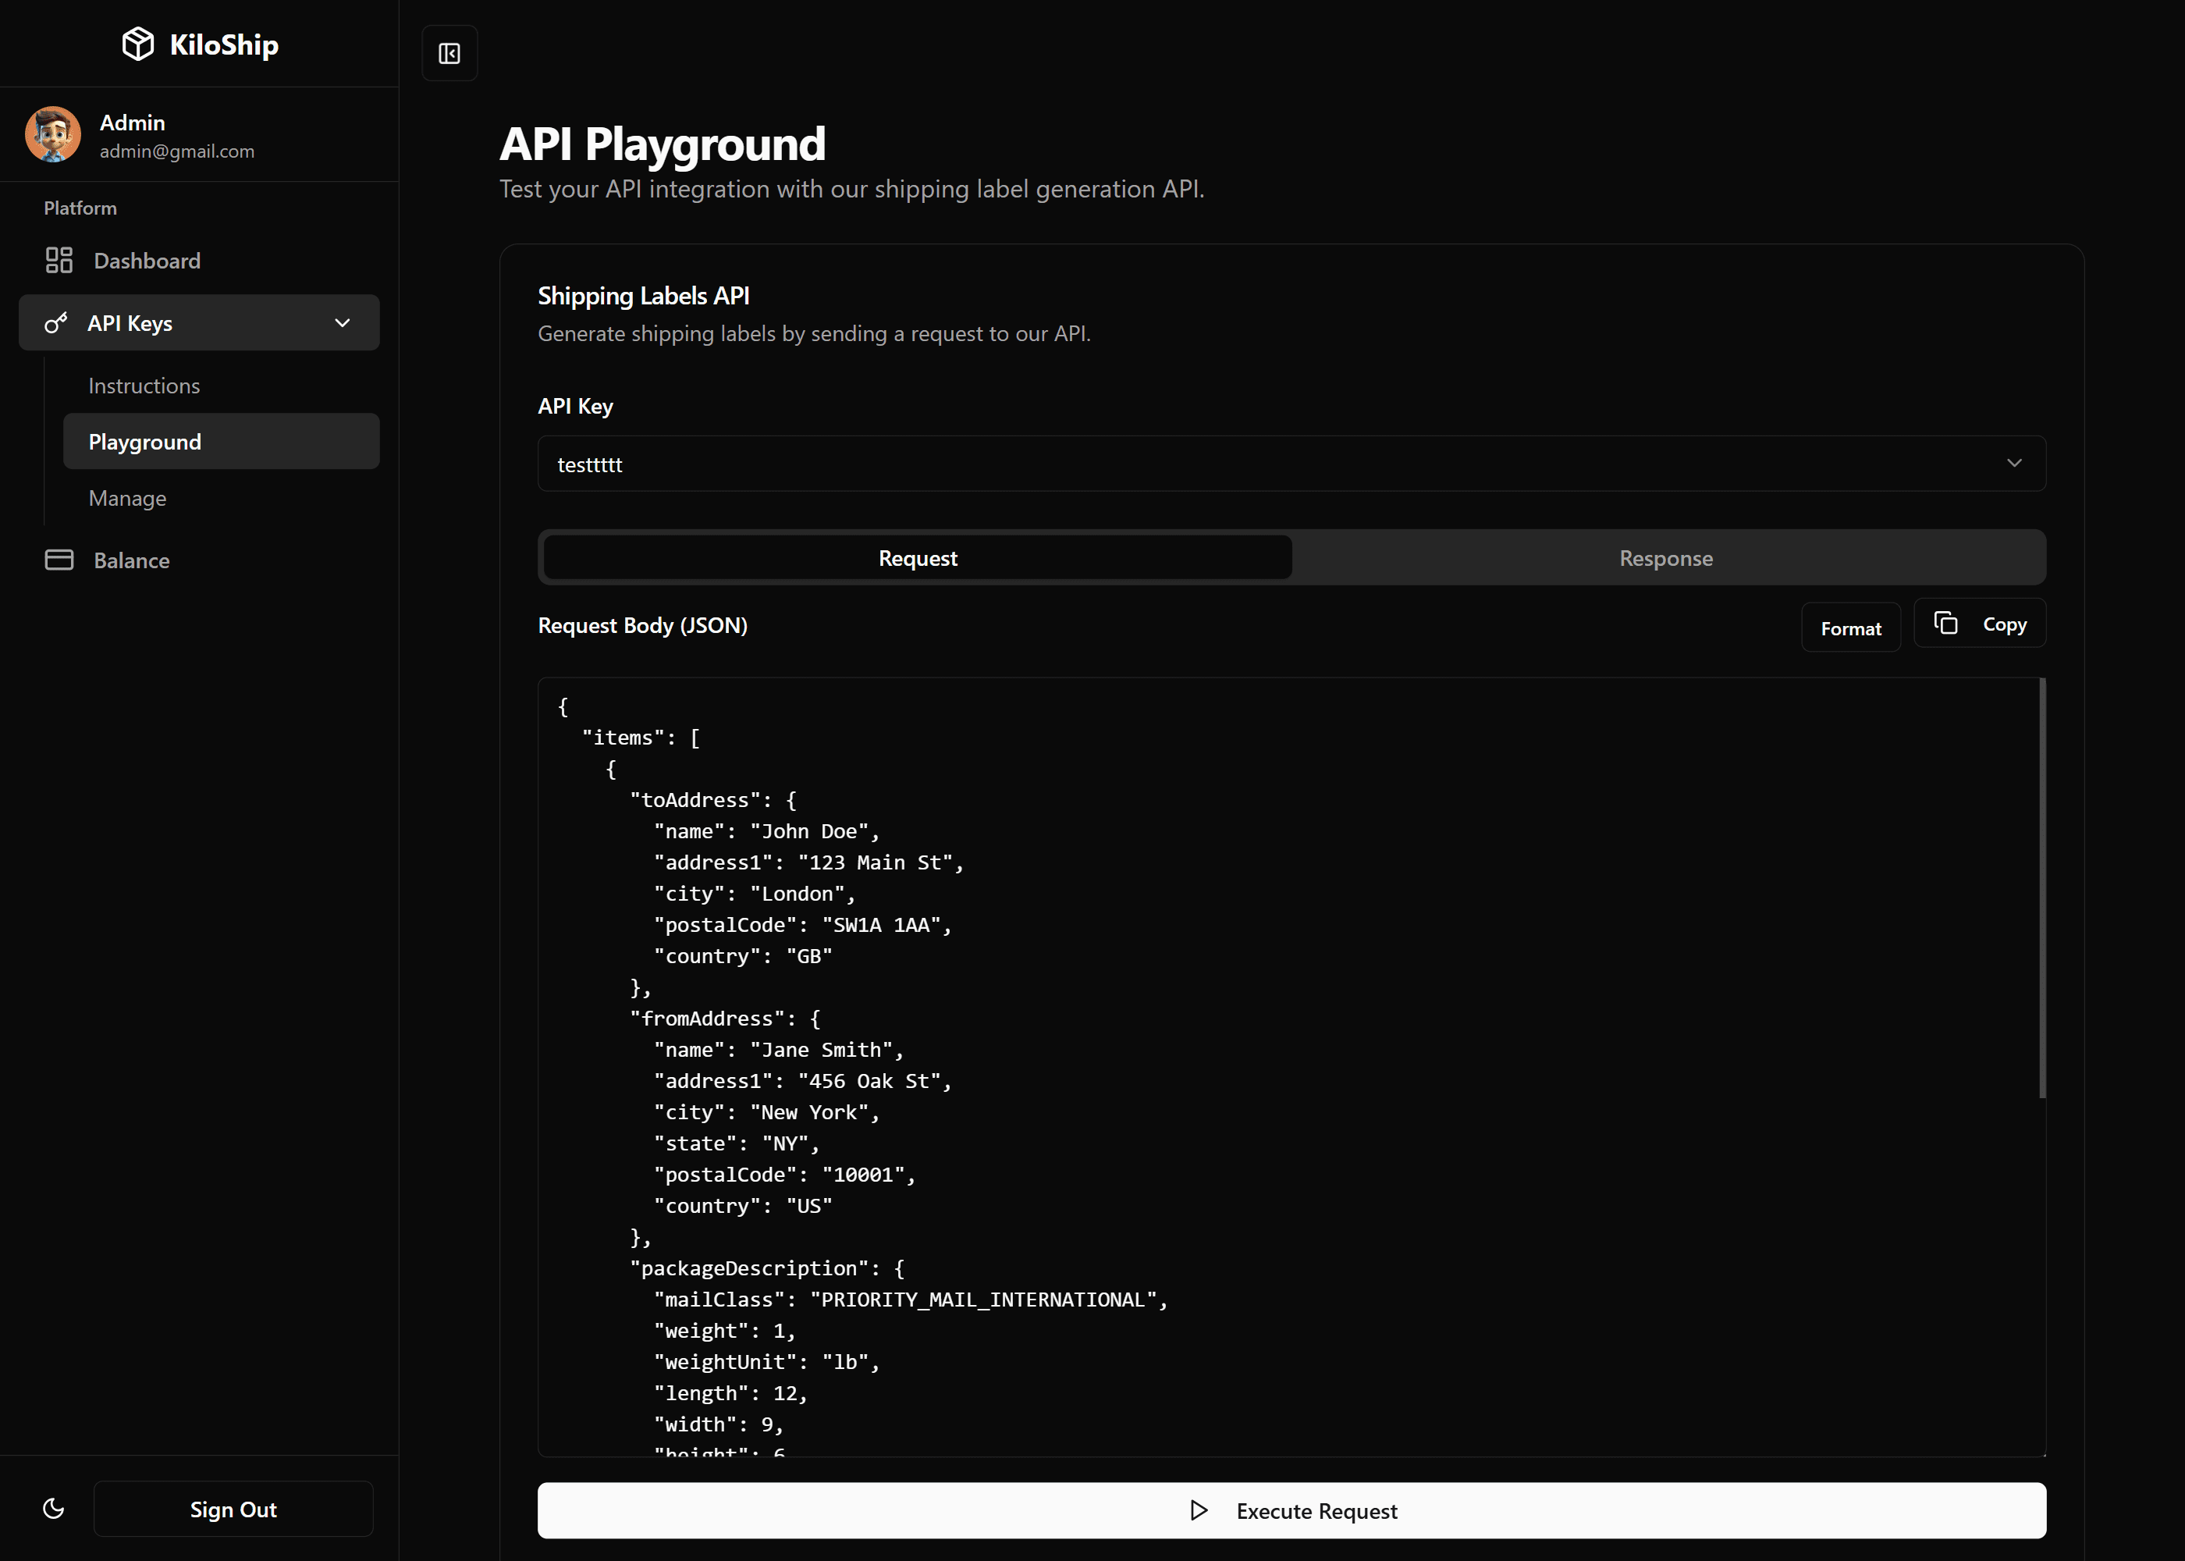Click the Dashboard grid icon

pyautogui.click(x=59, y=261)
